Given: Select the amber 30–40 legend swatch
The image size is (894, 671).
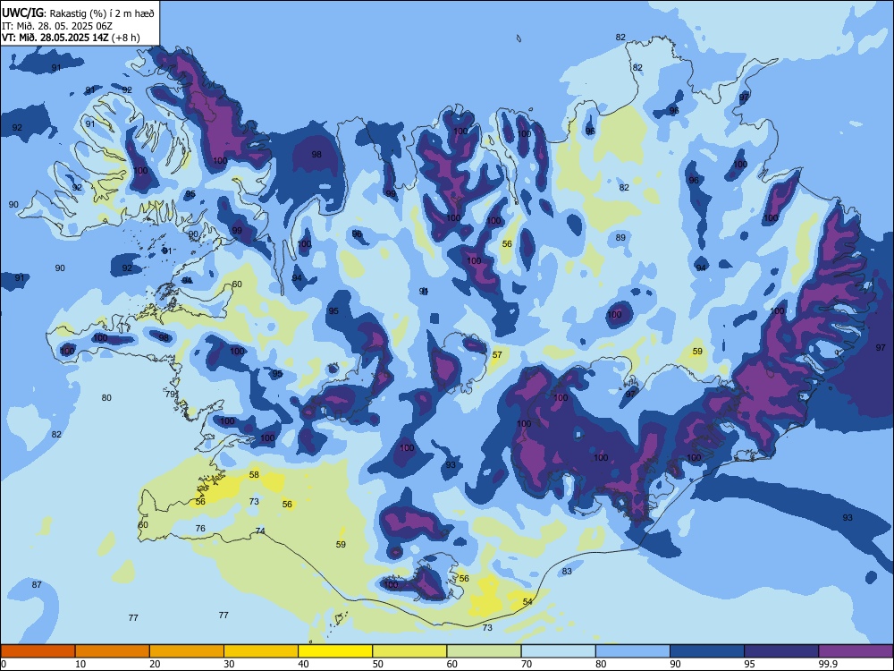Looking at the screenshot, I should pyautogui.click(x=261, y=651).
